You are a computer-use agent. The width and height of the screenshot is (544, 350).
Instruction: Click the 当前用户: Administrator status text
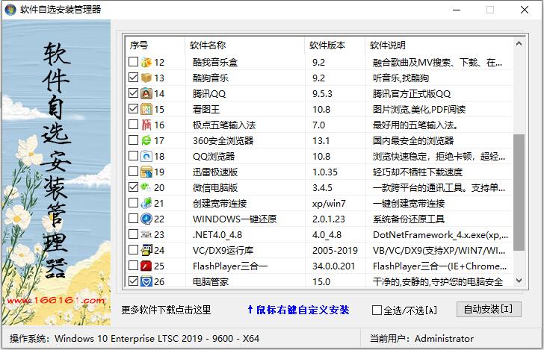coord(421,338)
